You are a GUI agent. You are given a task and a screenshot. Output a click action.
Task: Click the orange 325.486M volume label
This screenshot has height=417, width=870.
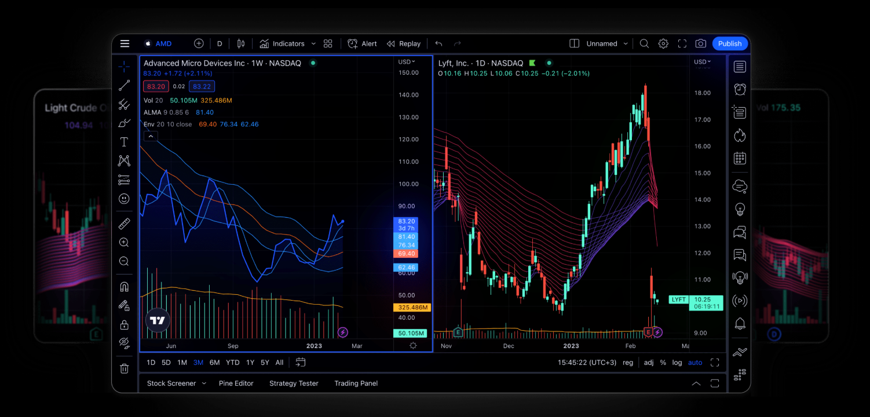coord(412,308)
